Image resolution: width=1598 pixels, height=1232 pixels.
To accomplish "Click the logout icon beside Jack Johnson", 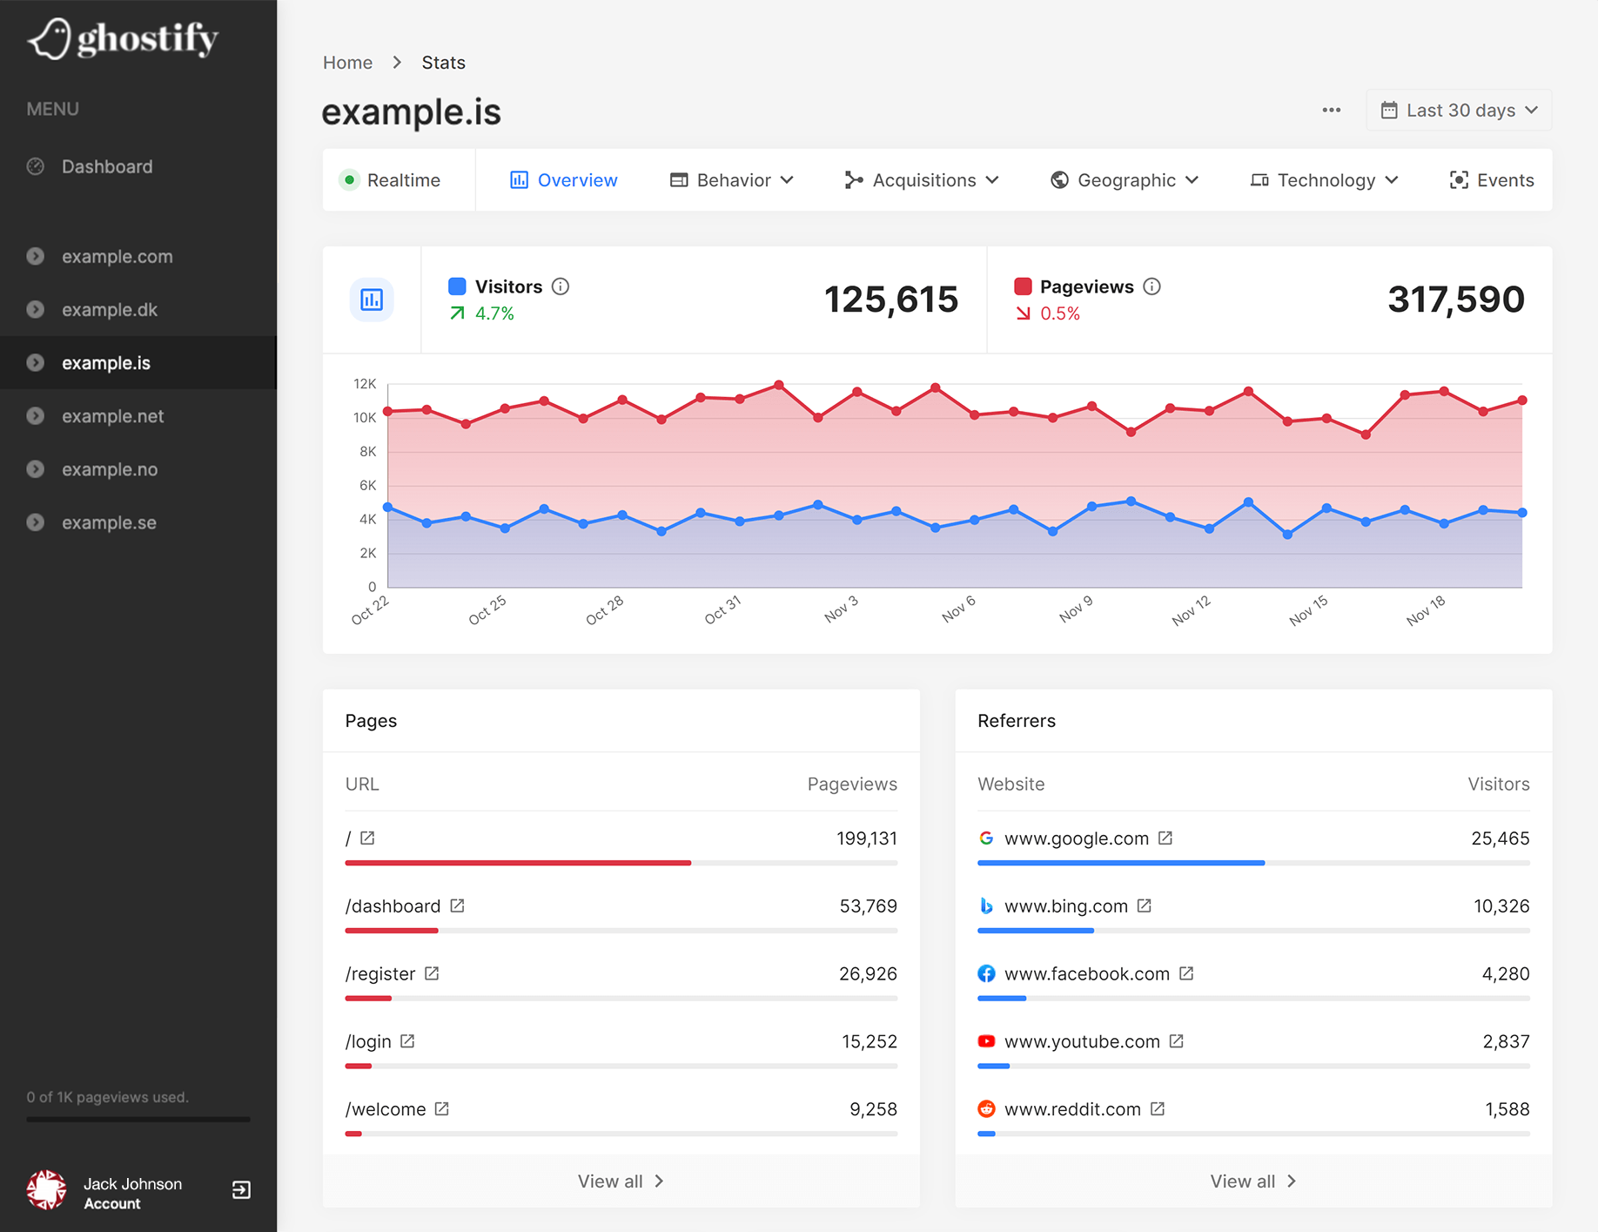I will (x=241, y=1190).
